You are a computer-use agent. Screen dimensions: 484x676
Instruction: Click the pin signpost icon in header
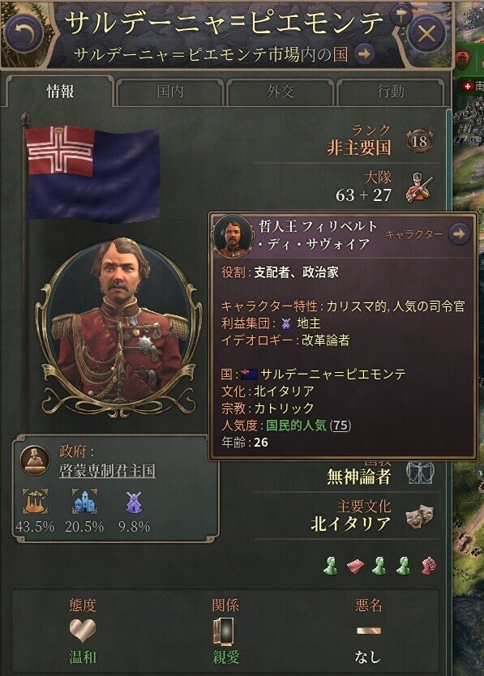pyautogui.click(x=400, y=16)
